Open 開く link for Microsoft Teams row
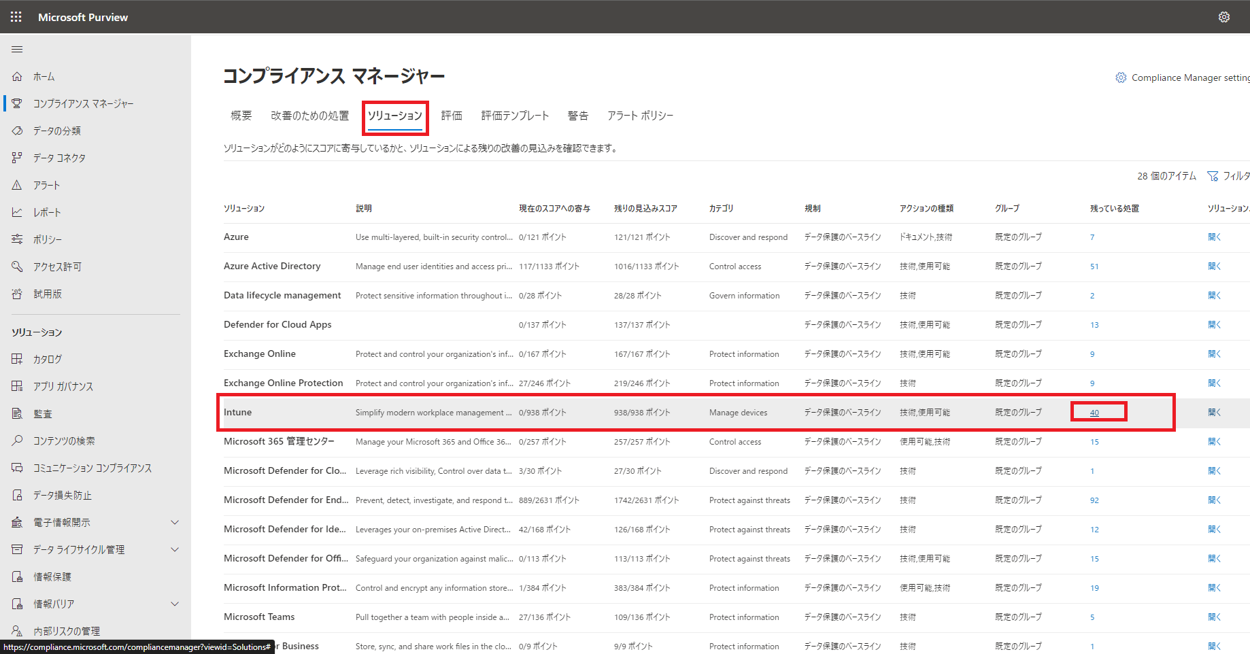This screenshot has width=1250, height=654. 1215,617
